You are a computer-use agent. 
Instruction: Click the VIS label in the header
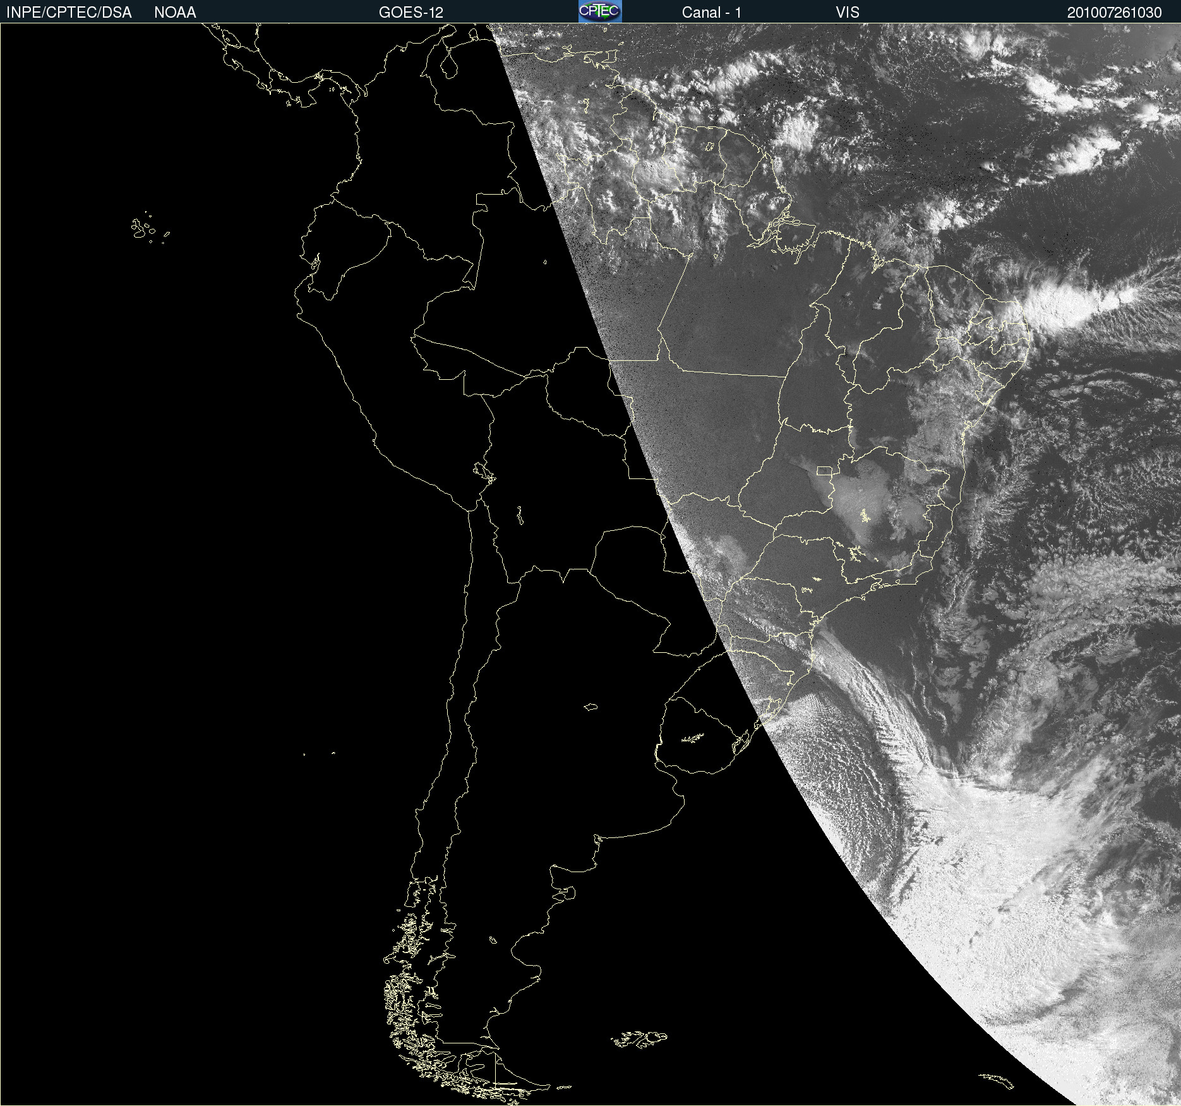848,13
